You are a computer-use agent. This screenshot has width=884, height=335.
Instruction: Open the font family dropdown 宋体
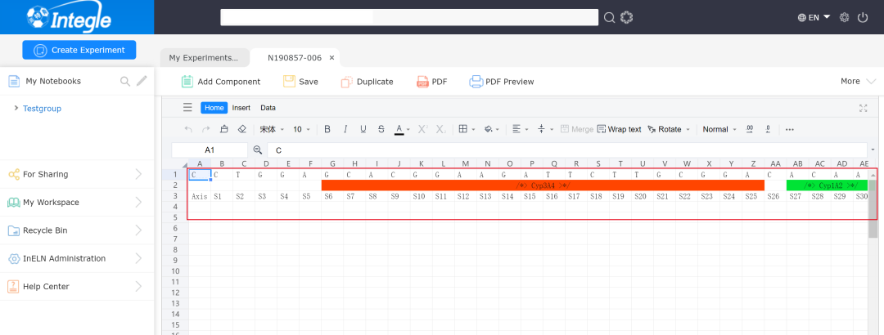point(272,129)
